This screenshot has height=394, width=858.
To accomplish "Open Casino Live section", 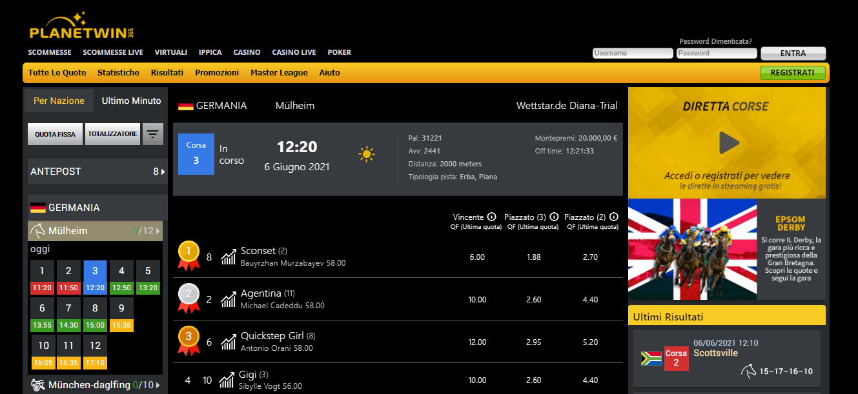I will click(x=294, y=52).
